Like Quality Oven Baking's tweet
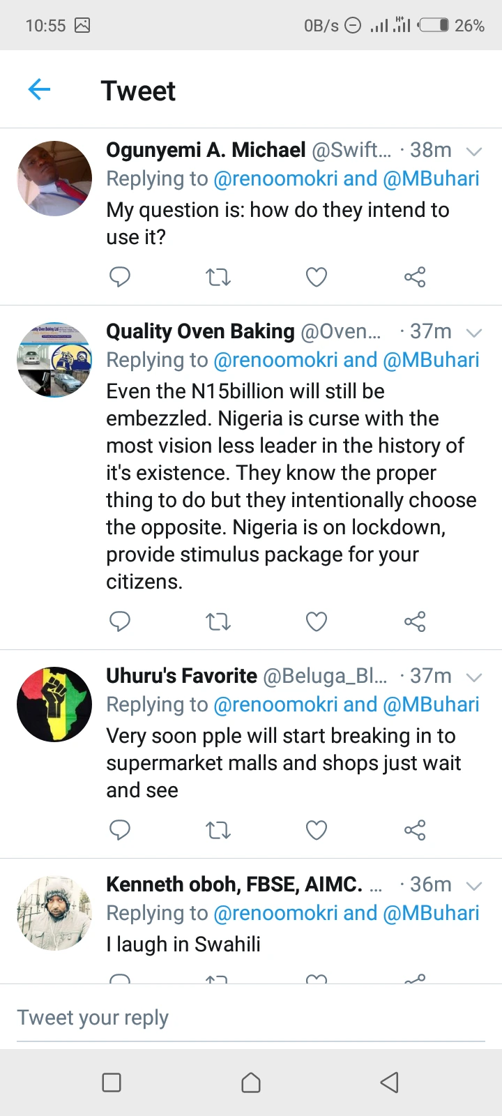The width and height of the screenshot is (502, 1116). pyautogui.click(x=317, y=621)
